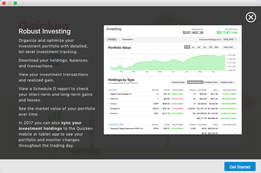Click Google's $14,892.56 value
The height and width of the screenshot is (173, 261).
tap(213, 109)
